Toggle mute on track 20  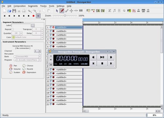pyautogui.click(x=51, y=100)
